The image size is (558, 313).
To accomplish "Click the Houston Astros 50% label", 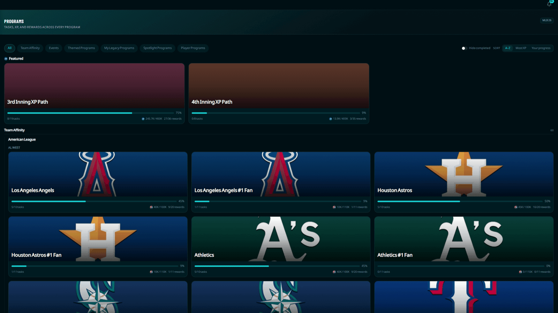I will pos(548,201).
